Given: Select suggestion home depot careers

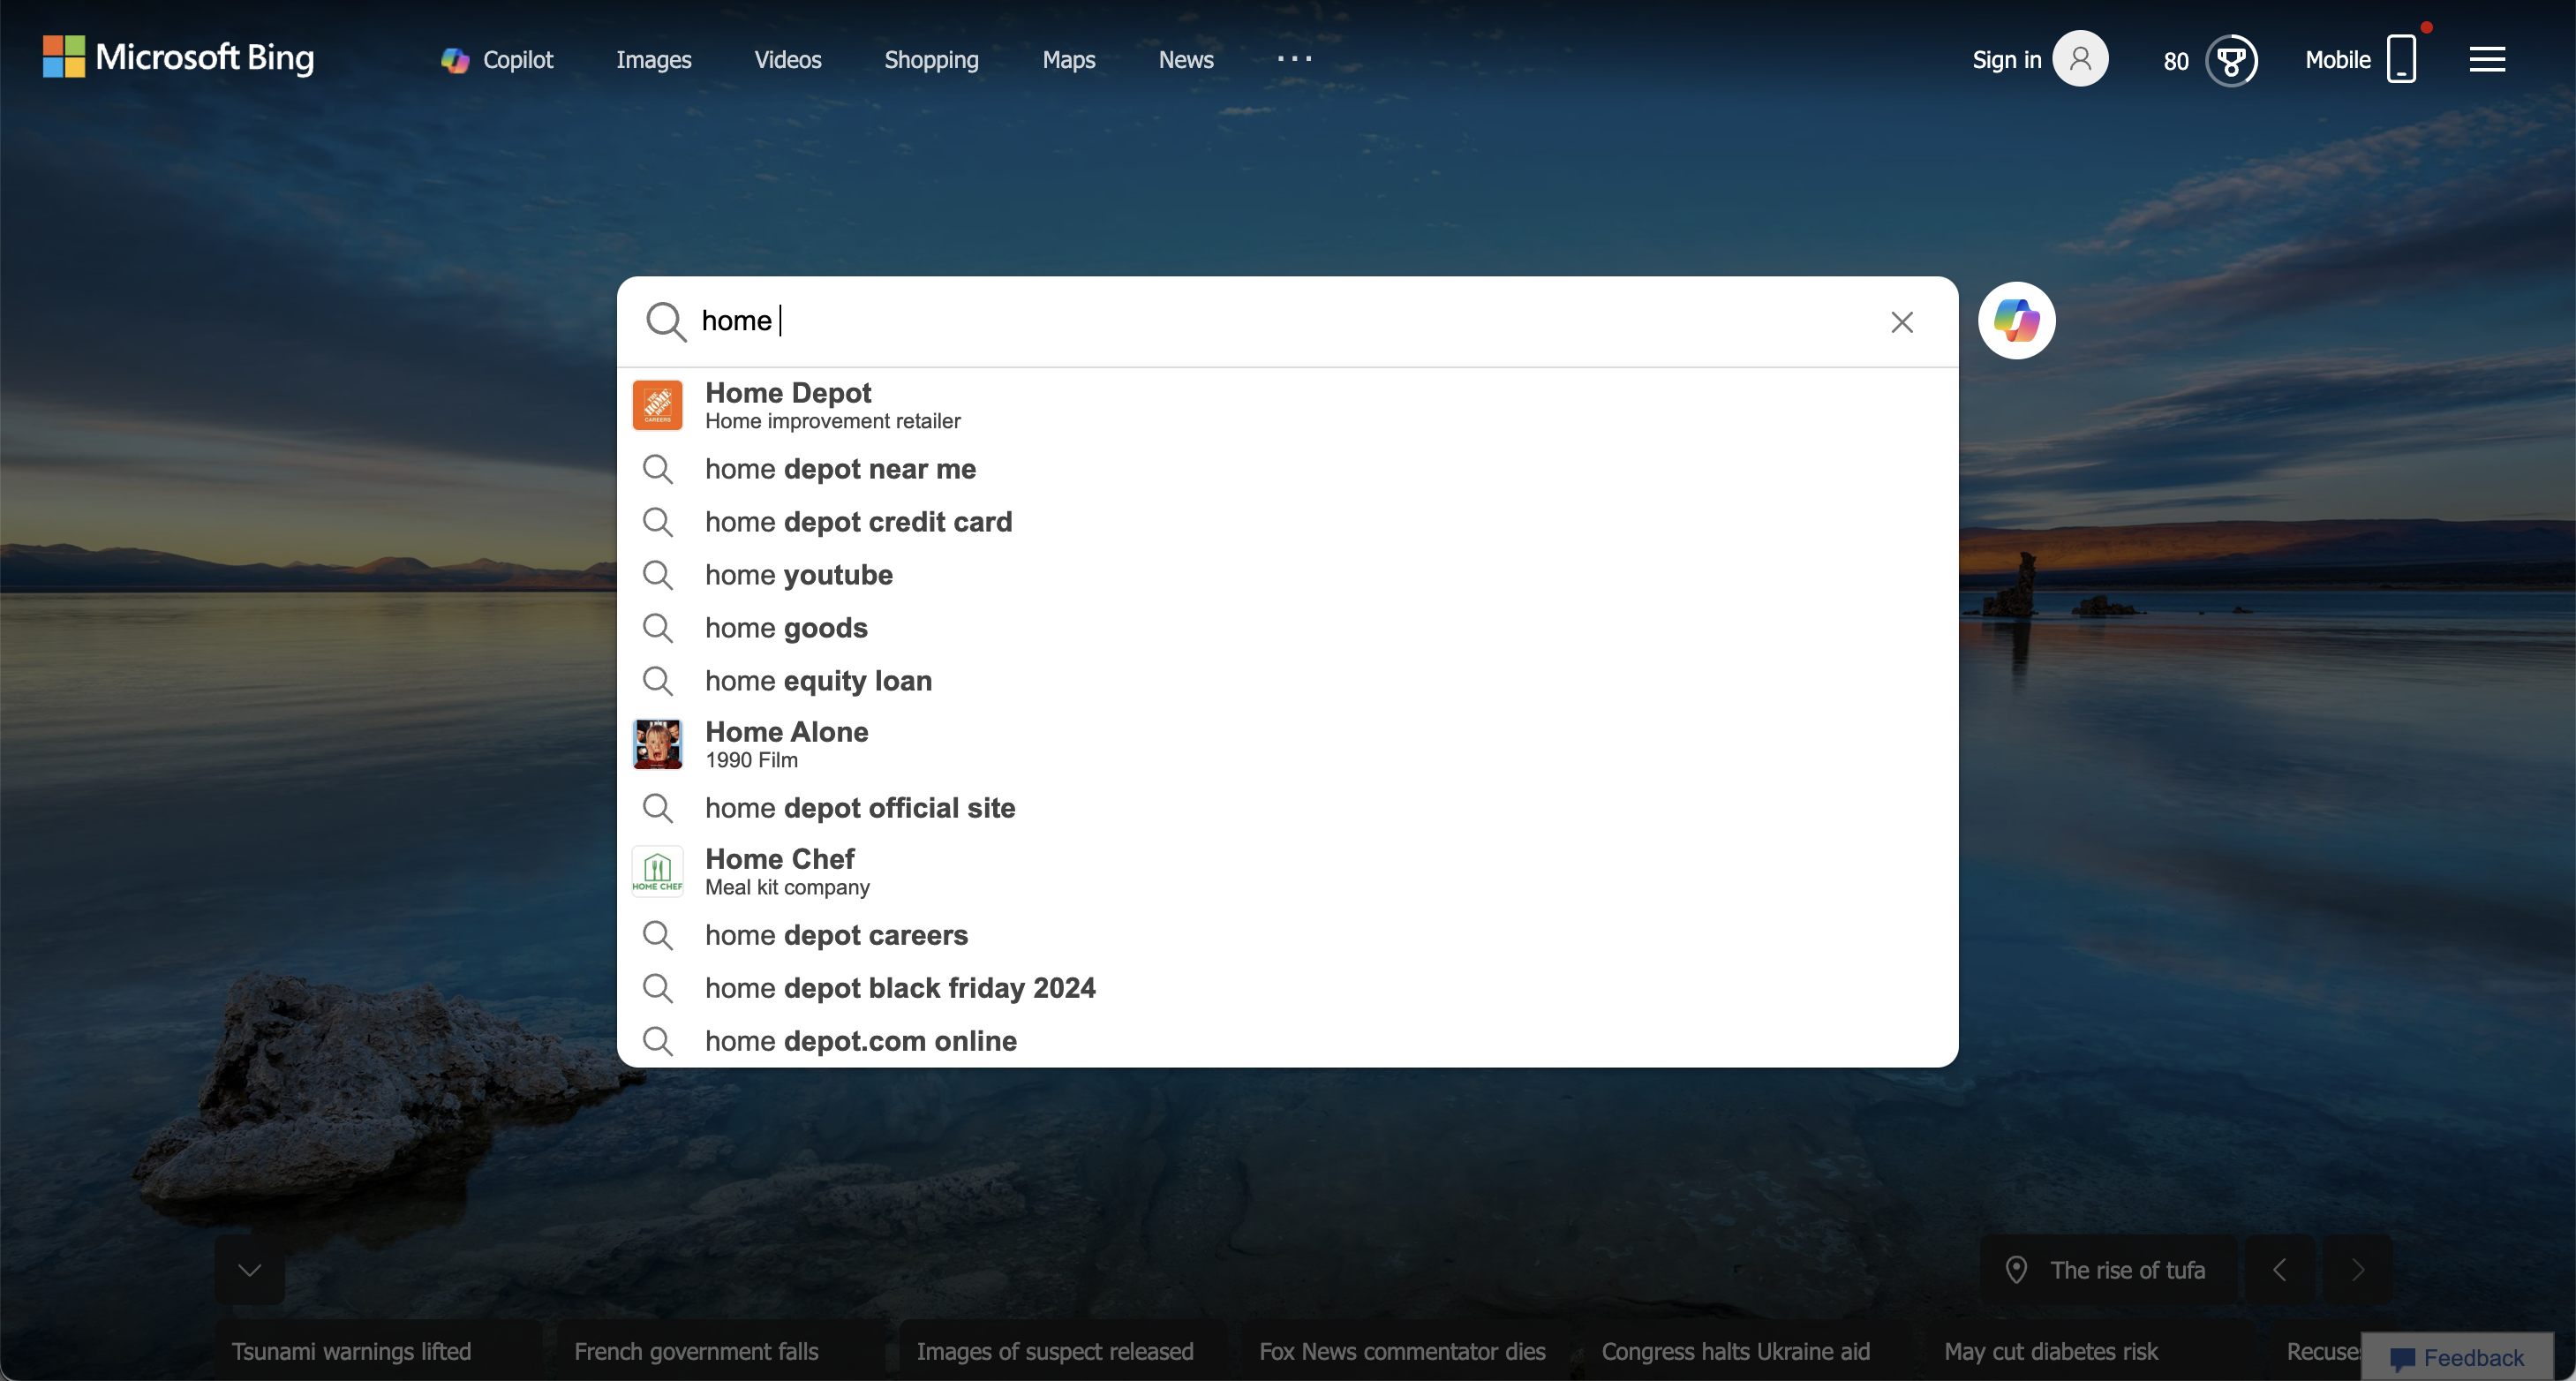Looking at the screenshot, I should [x=1287, y=935].
